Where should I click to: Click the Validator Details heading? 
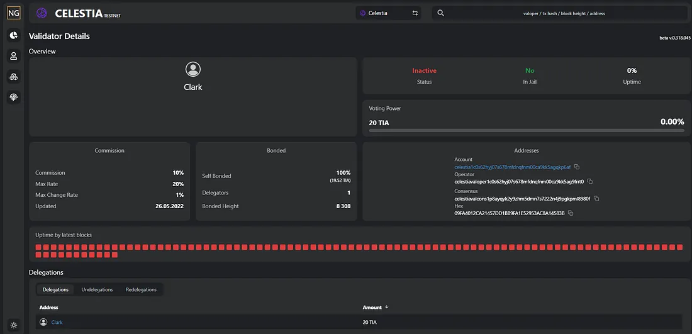(x=59, y=36)
